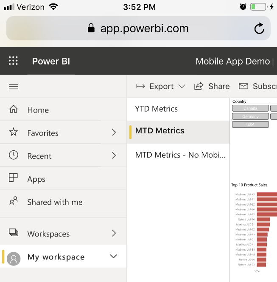Open the YTD Metrics page
Screen dimensions: 277x282
178,109
